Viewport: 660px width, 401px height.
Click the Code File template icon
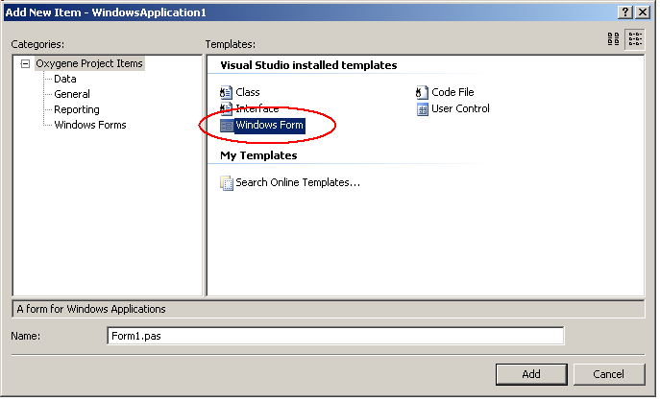pos(422,92)
